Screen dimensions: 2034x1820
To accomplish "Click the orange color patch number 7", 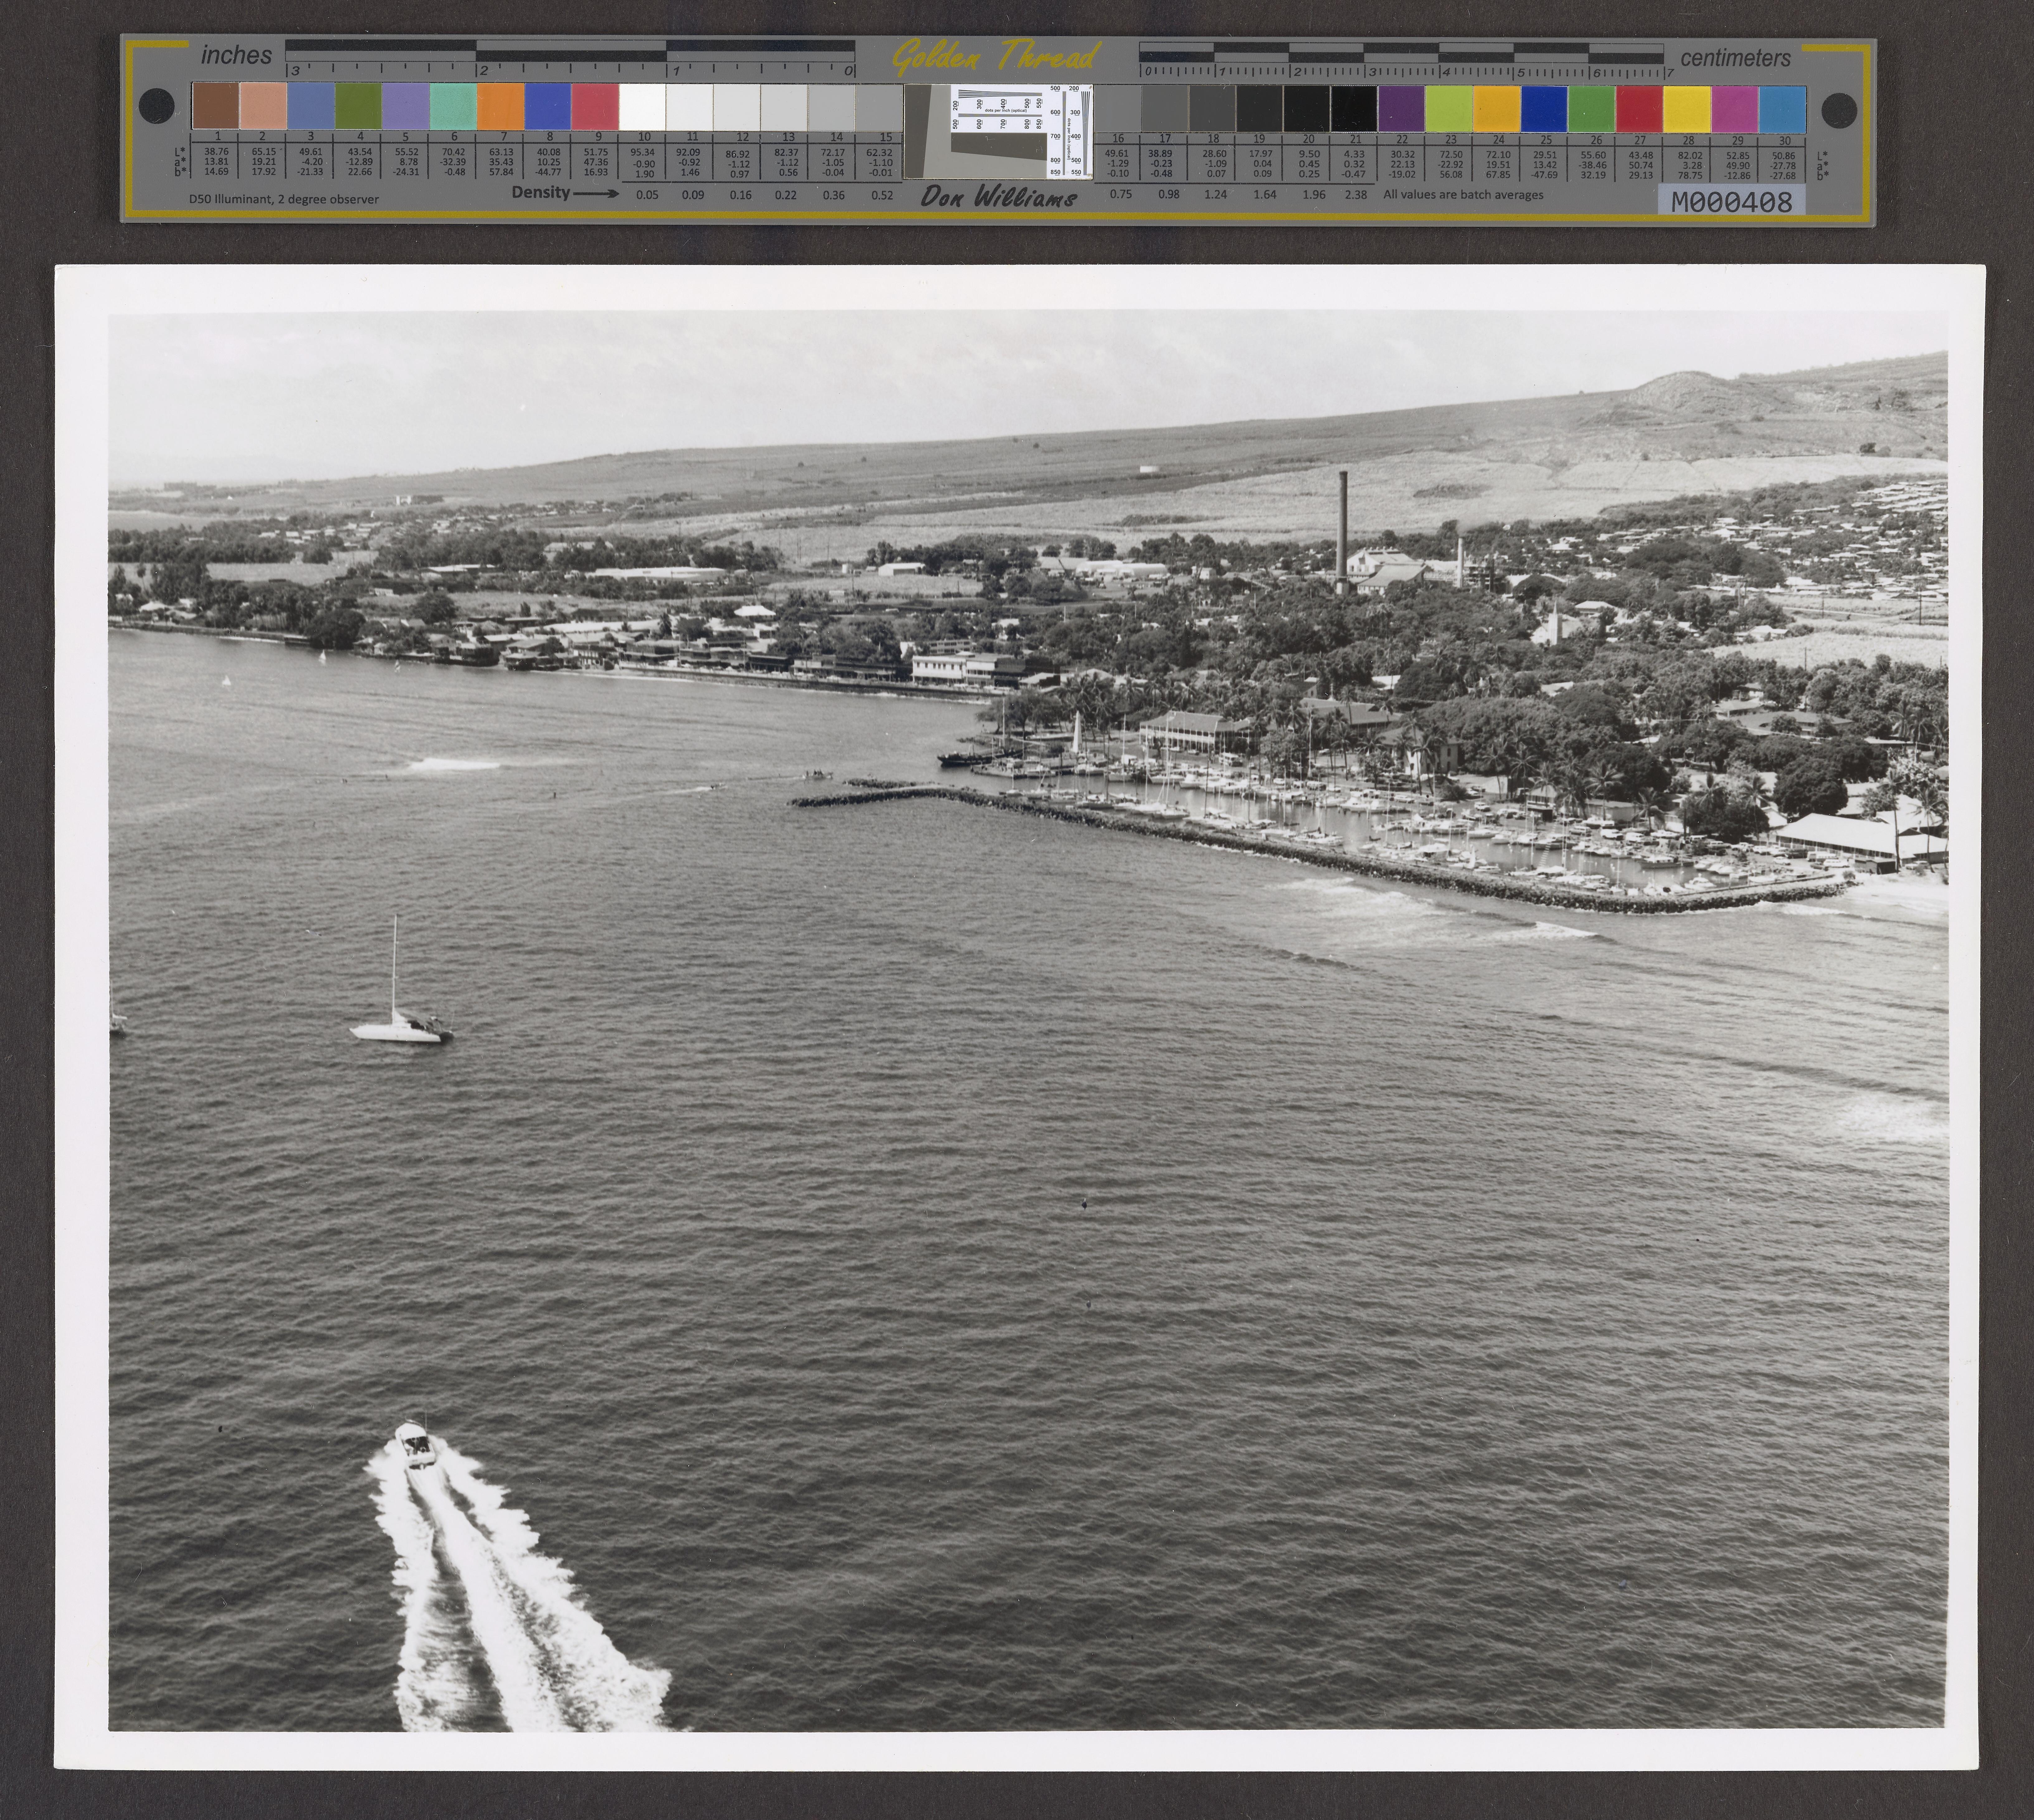I will (x=500, y=106).
